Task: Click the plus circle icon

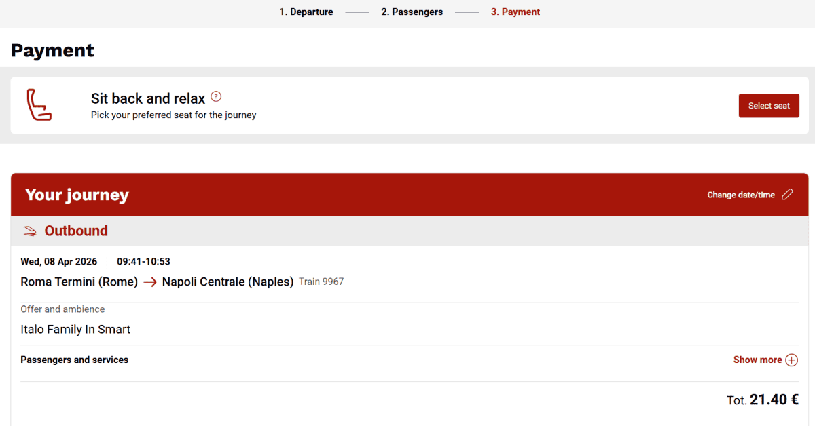Action: click(x=791, y=360)
